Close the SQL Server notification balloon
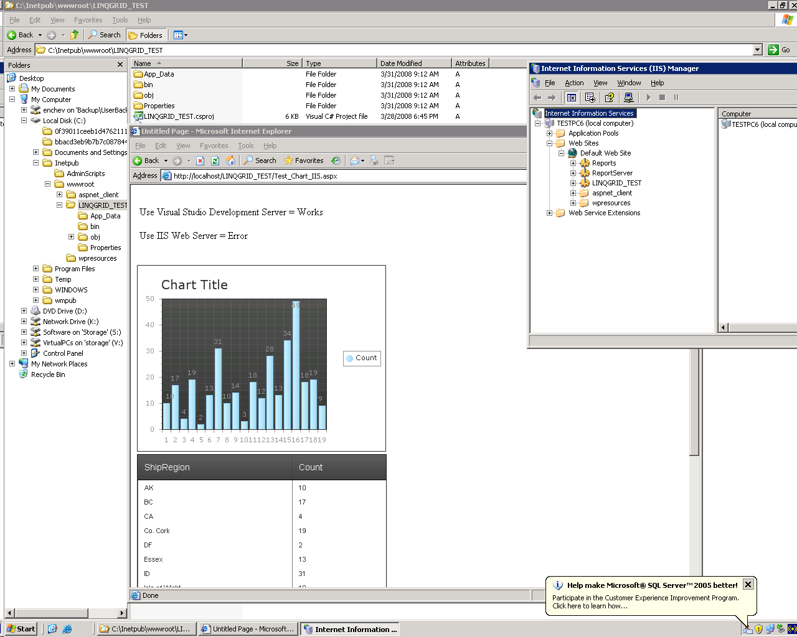Image resolution: width=797 pixels, height=637 pixels. pos(748,584)
